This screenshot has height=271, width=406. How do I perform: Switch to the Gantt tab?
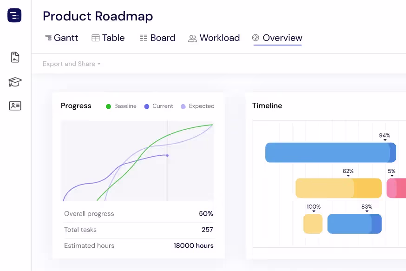click(x=62, y=38)
